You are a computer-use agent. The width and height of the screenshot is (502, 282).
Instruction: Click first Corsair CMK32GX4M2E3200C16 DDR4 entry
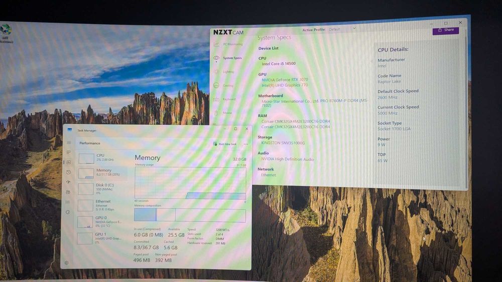[x=295, y=121]
